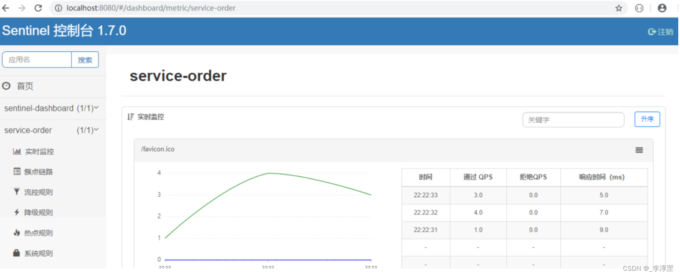Focus the 应用名 search field
680x276 pixels.
coord(37,60)
